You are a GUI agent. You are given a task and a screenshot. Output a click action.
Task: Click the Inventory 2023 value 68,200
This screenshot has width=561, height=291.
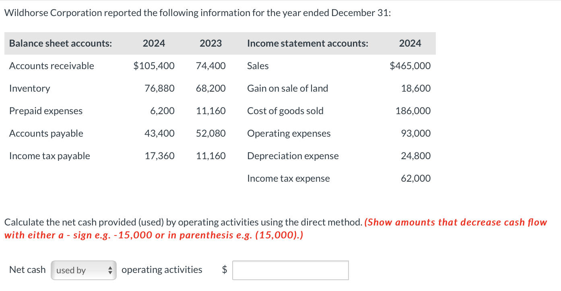point(211,88)
